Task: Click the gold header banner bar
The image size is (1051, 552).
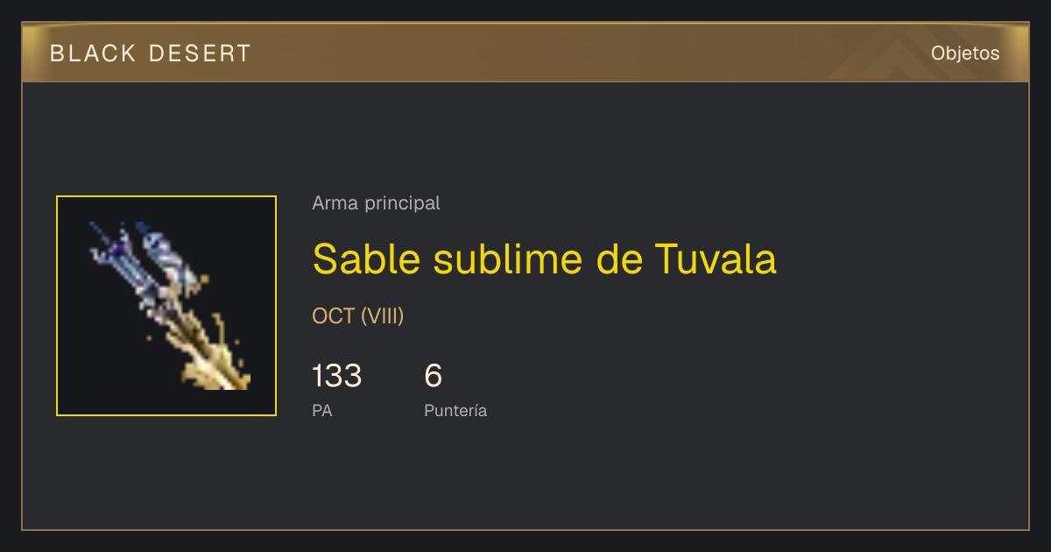Action: pos(525,53)
